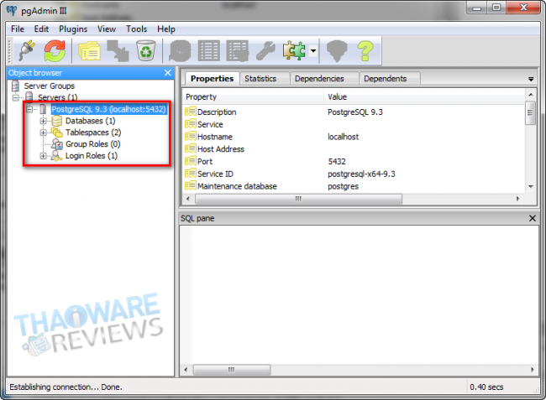Open the Maintenance wrench icon
The width and height of the screenshot is (546, 400).
click(x=265, y=51)
